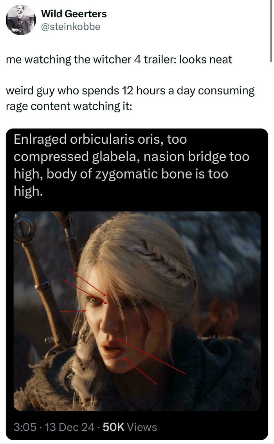
Task: Click the vertical scrollbar at the right edge
Action: coord(271,31)
